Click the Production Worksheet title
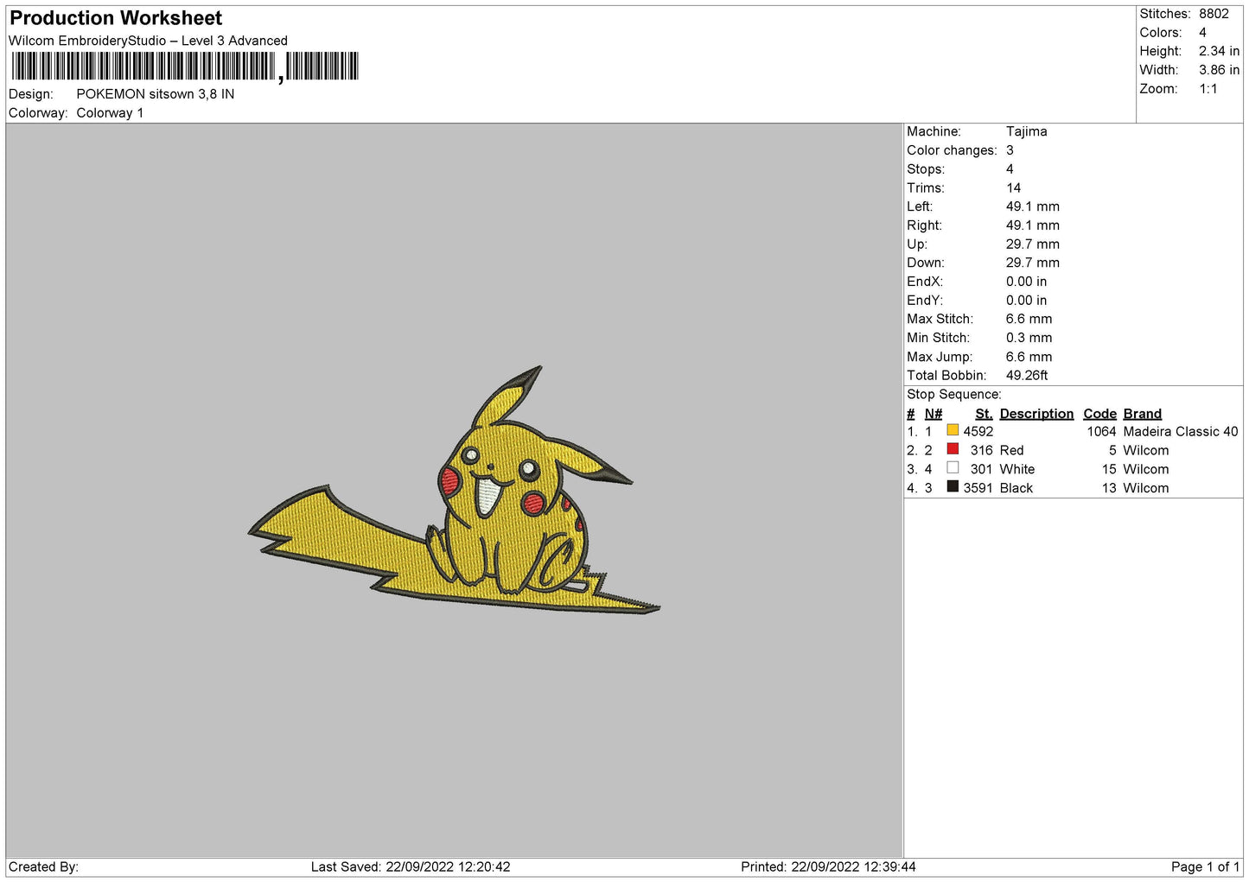The image size is (1249, 882). (116, 18)
